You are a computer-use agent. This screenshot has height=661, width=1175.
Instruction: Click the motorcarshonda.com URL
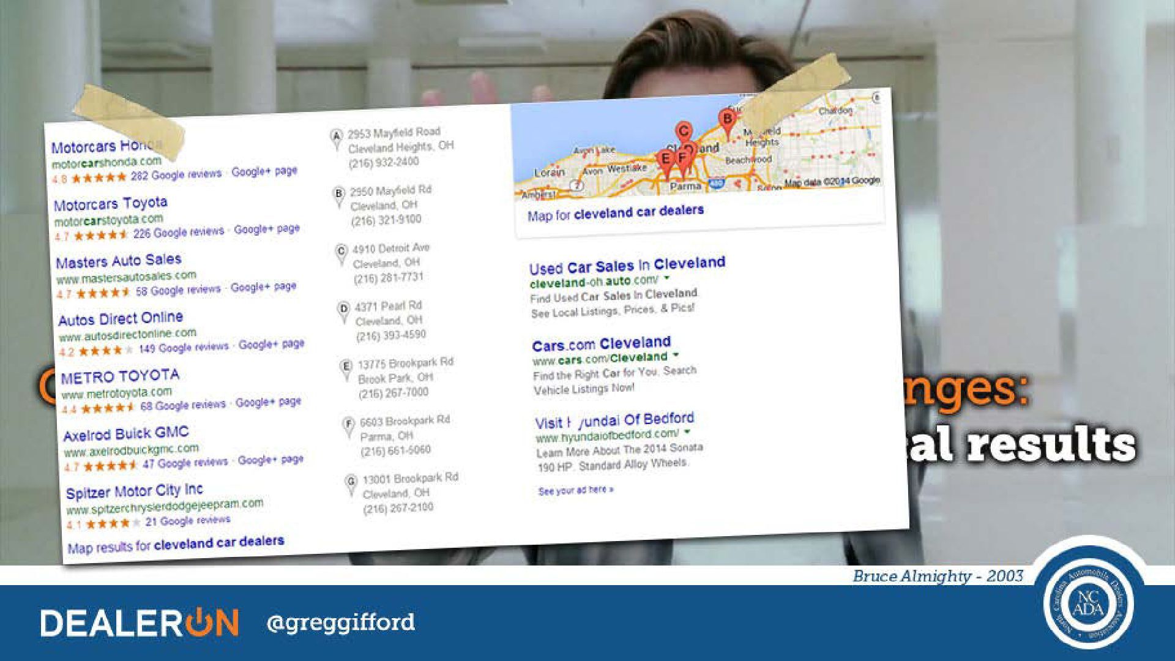click(x=106, y=163)
